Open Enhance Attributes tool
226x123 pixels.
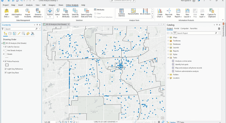click(38, 13)
